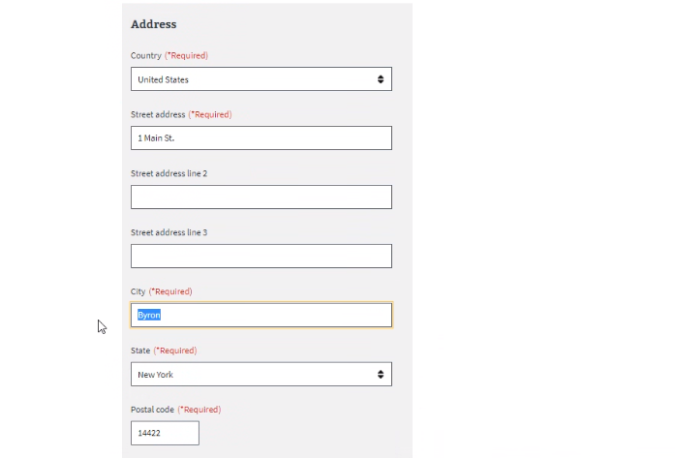
Task: Click the Required marker beside State
Action: tap(176, 351)
